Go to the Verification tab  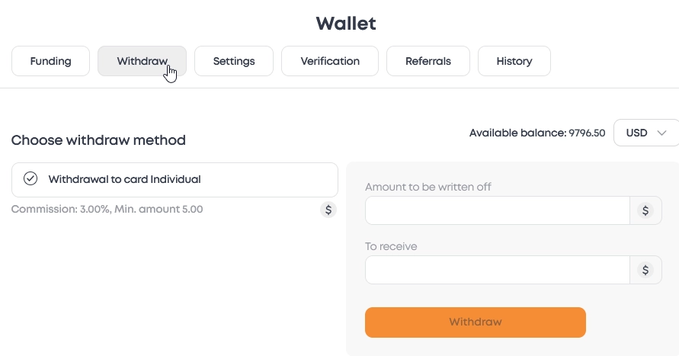330,61
